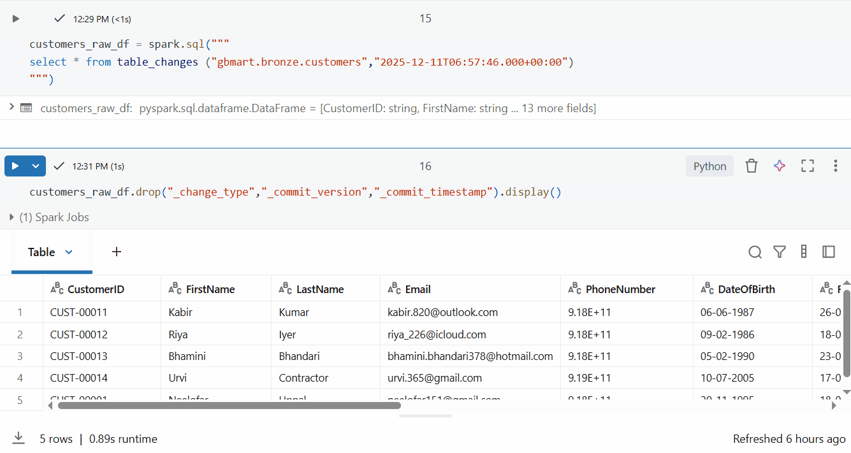Viewport: 851px width, 453px height.
Task: Download the table results
Action: coord(18,438)
